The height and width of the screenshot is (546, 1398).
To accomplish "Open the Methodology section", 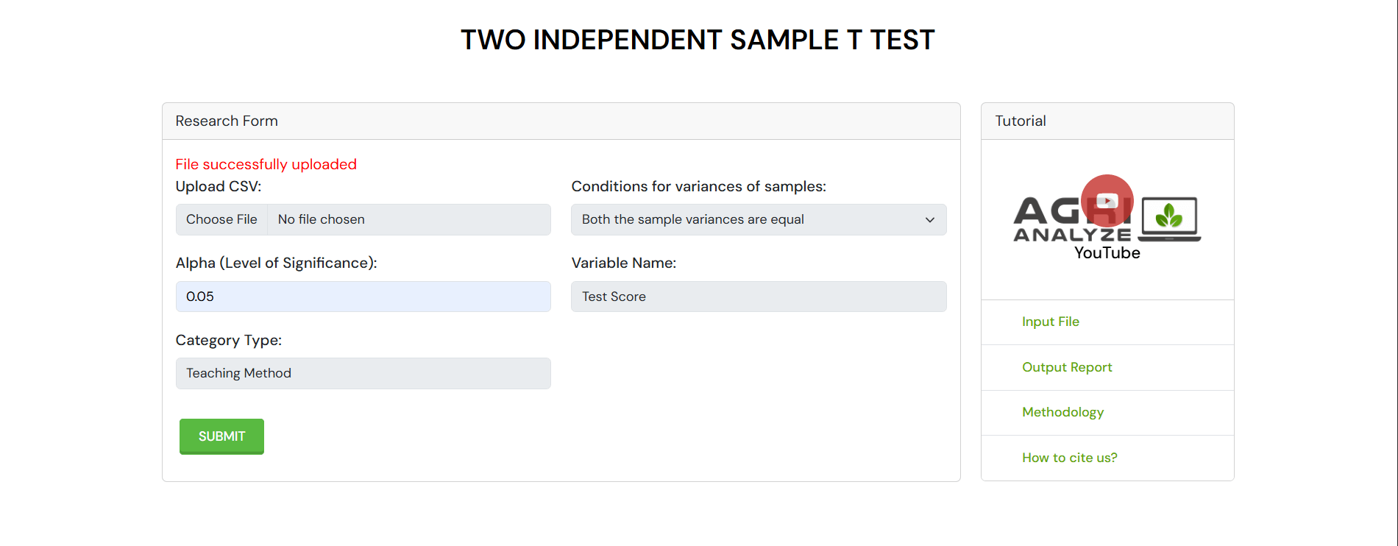I will [1062, 412].
